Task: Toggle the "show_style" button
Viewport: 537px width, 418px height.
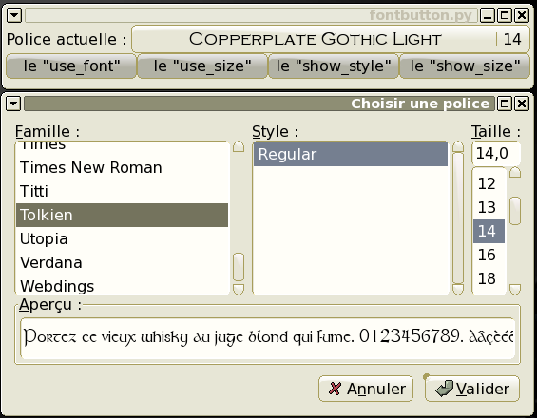Action: click(x=334, y=66)
